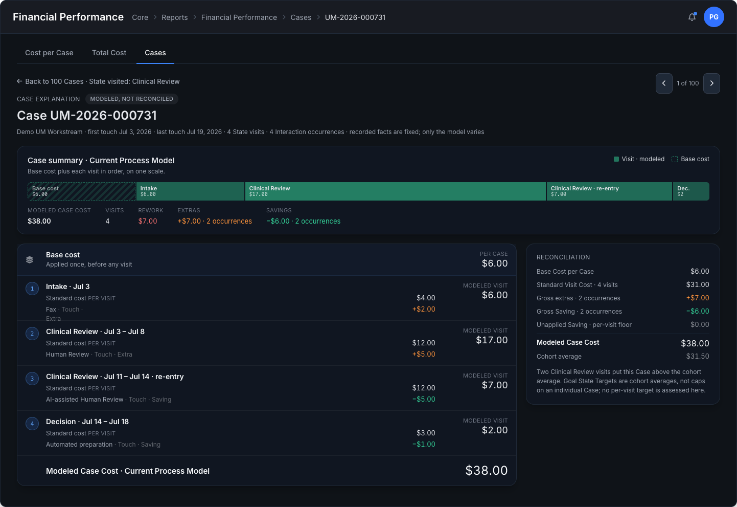Click the Base cost segment in the bar
Viewport: 737px width, 507px height.
tap(81, 191)
